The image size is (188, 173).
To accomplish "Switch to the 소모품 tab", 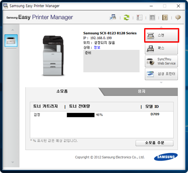I will [62, 91].
